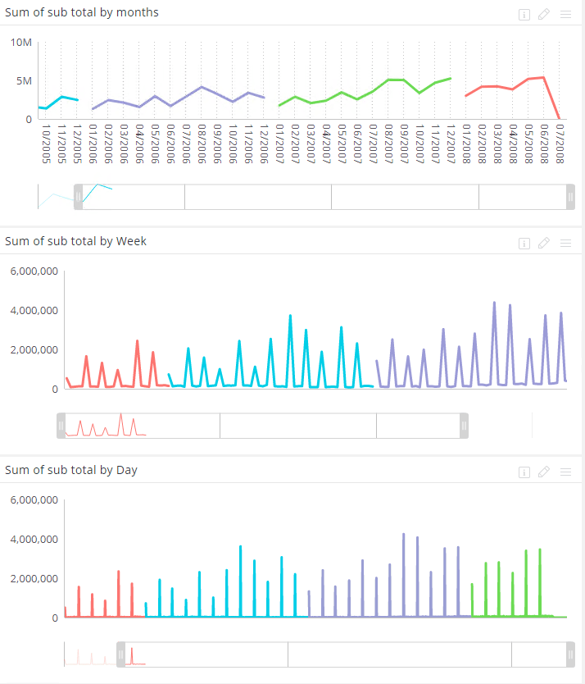The width and height of the screenshot is (585, 684).
Task: Click the red series in Week chart
Action: coord(138,342)
